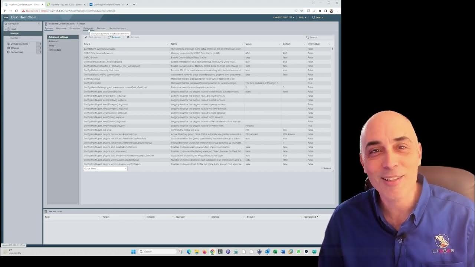Sort by the Name column header
Image resolution: width=475 pixels, height=267 pixels.
tap(174, 44)
